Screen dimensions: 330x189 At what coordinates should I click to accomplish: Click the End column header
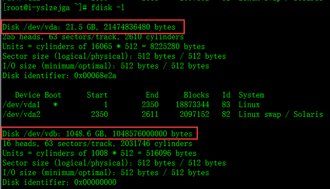click(x=152, y=95)
